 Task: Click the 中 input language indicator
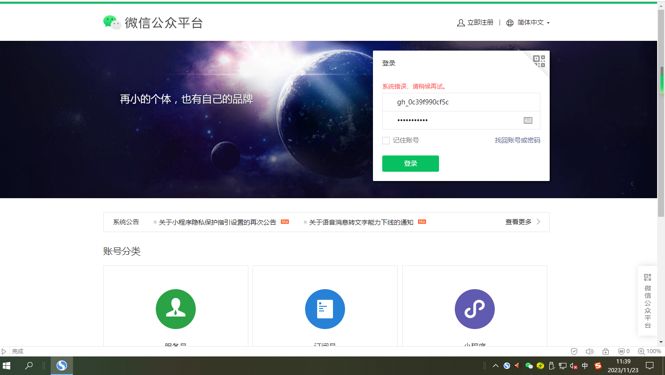[x=585, y=366]
